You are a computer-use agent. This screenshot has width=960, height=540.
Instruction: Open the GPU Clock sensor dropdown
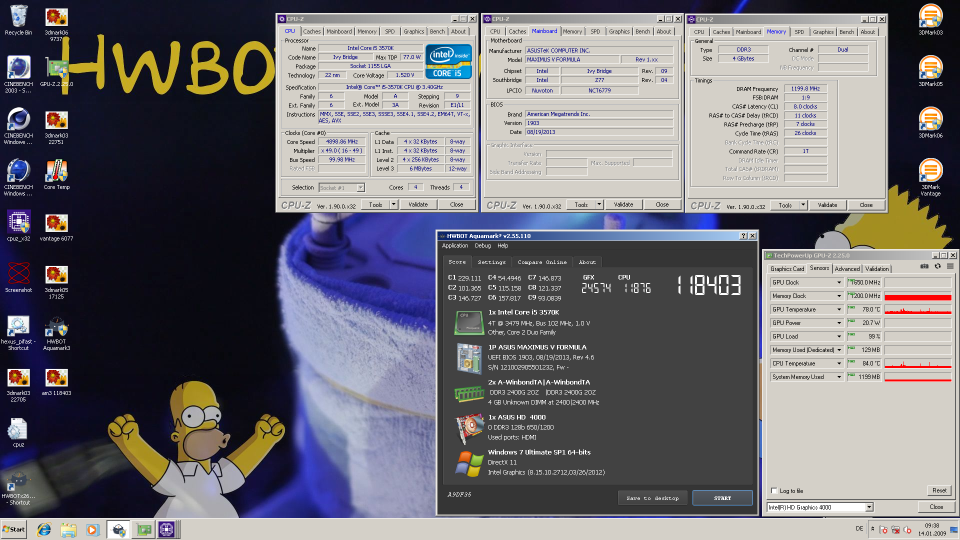(839, 282)
